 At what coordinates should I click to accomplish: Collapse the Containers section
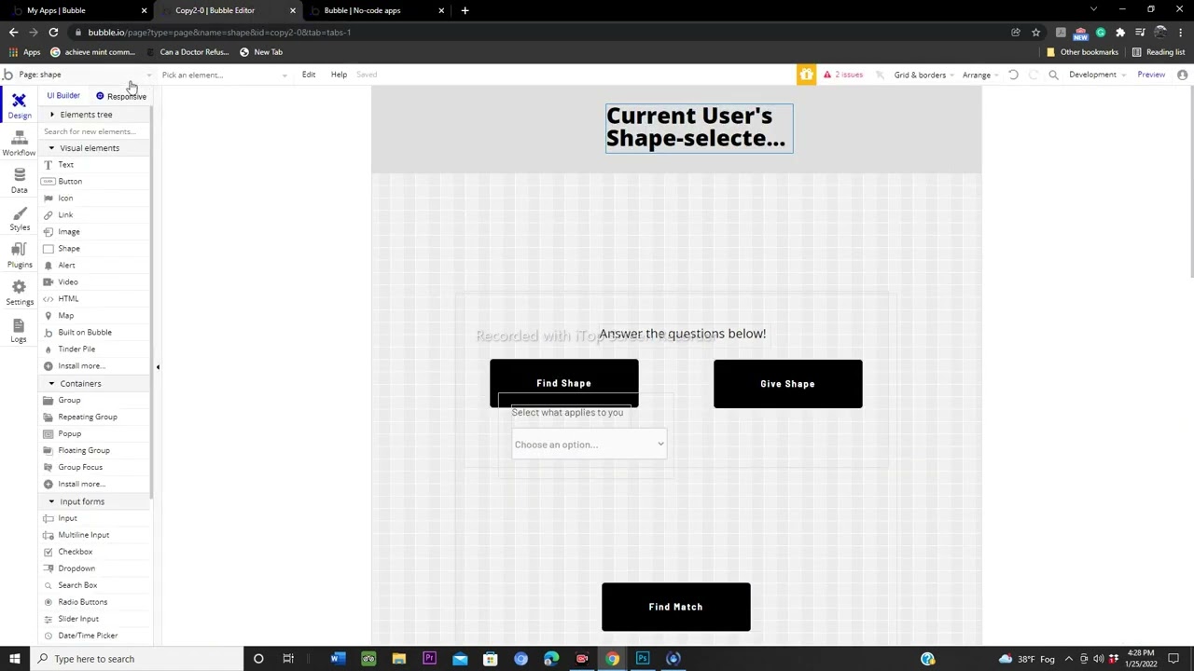[x=80, y=384]
